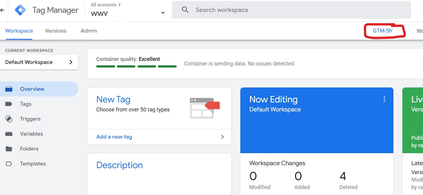Click the Modified changes count

point(253,176)
